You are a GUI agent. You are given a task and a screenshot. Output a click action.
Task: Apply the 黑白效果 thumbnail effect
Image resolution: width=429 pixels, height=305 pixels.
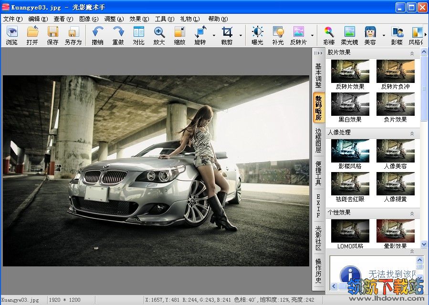click(x=350, y=107)
